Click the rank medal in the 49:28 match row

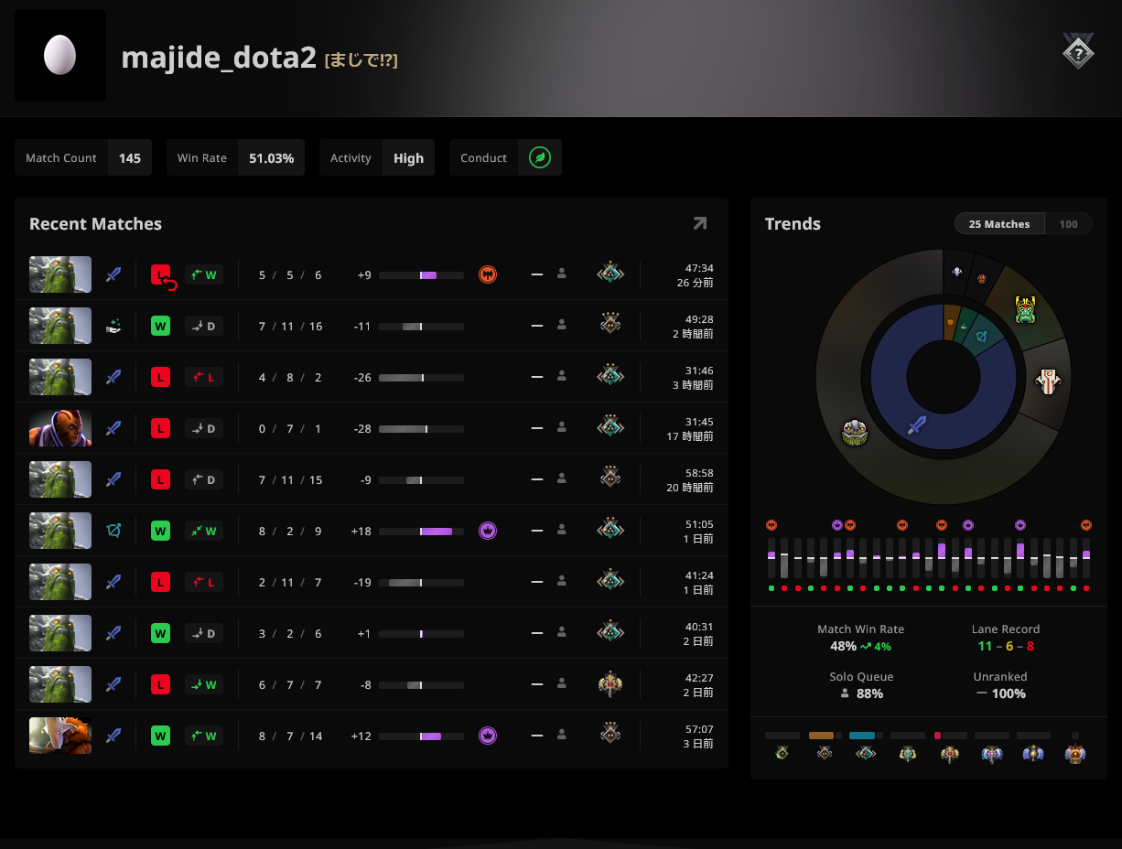pos(610,325)
